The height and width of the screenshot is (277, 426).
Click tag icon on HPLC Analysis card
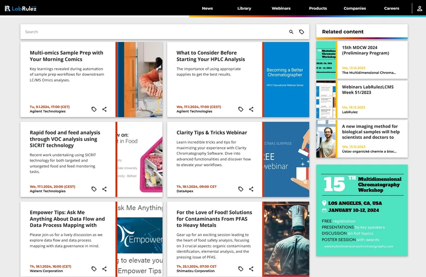point(241,109)
